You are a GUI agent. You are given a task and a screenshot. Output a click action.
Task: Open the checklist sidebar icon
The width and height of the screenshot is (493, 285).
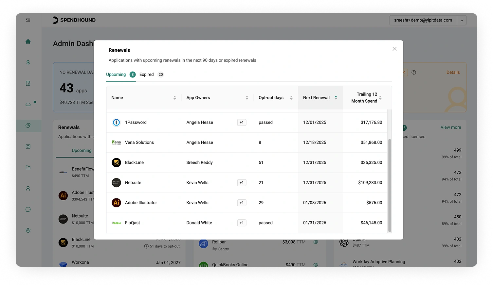[28, 146]
